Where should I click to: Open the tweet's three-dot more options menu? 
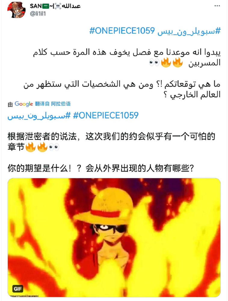(217, 6)
